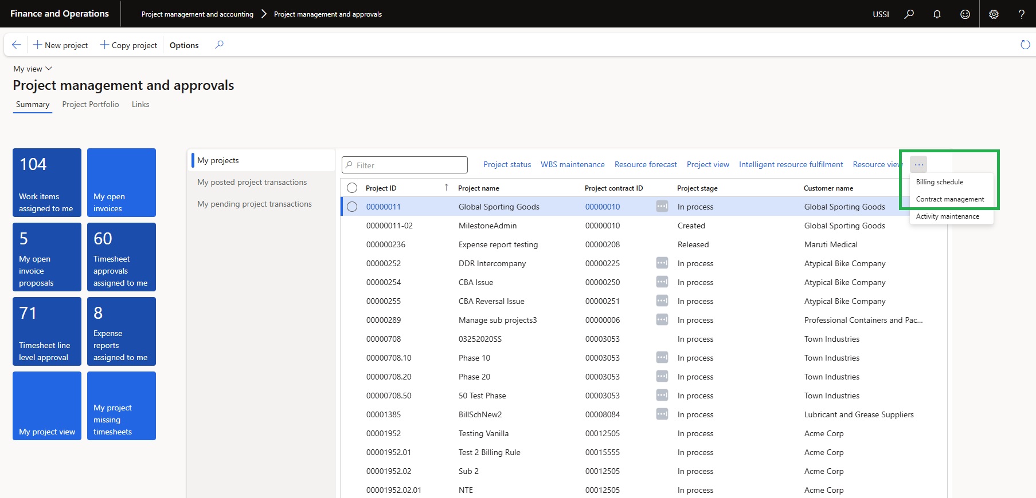Click the action pane search icon
The image size is (1036, 498).
pos(219,45)
